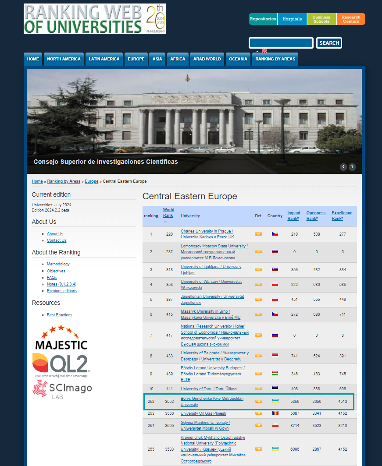The image size is (382, 466).
Task: Click the Ukraine flag for Borys Grinchenko
Action: point(275,401)
